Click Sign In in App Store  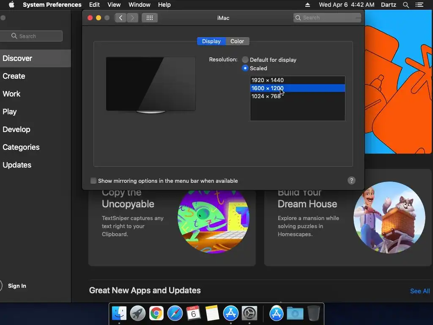17,286
